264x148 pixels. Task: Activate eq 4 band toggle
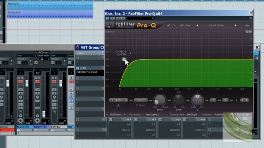[x=185, y=120]
